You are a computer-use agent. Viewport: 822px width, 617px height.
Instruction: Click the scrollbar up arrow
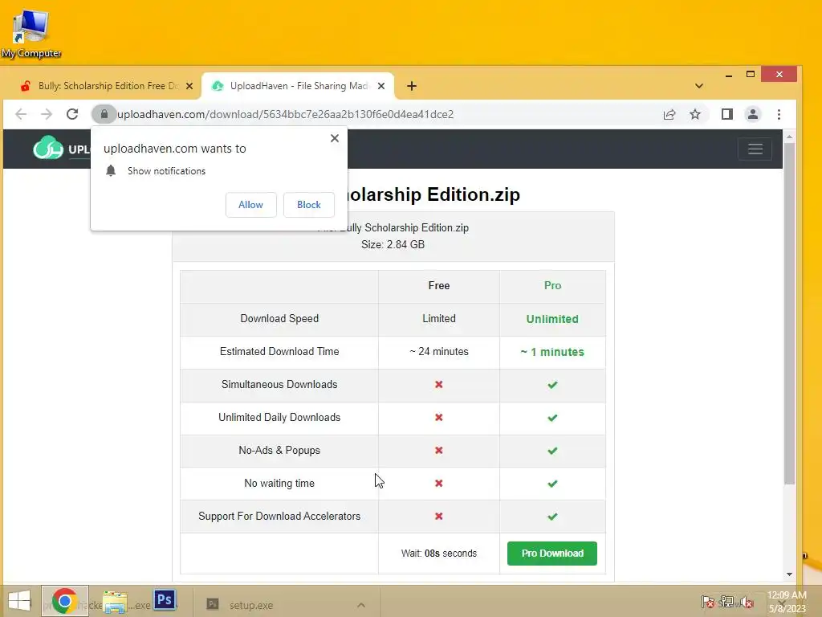pos(790,137)
